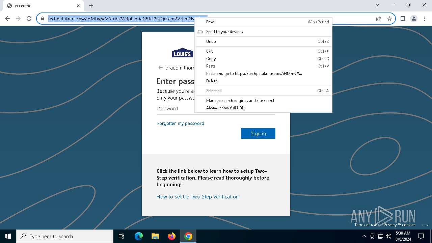Open 'Manage search engines and site search'
Screen dimensions: 432x243
coord(264,101)
